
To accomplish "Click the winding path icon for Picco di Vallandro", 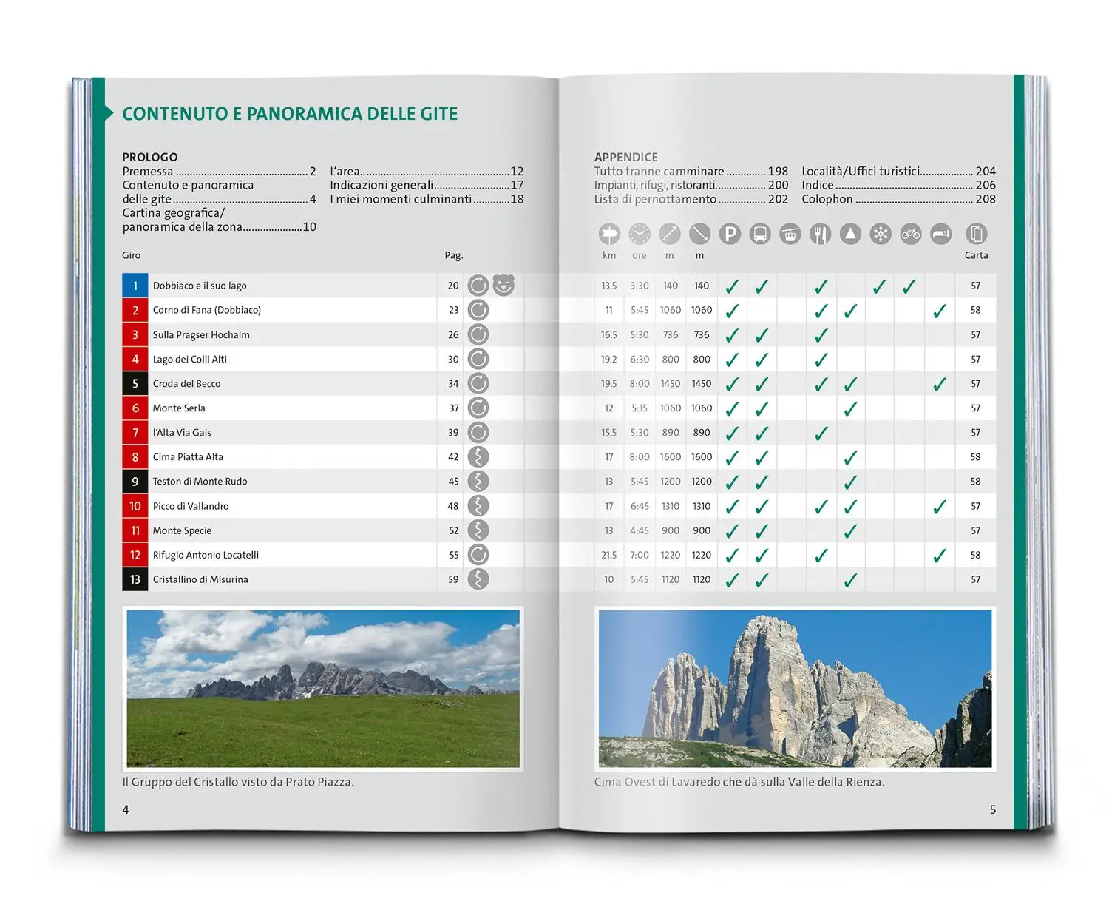I will click(478, 506).
